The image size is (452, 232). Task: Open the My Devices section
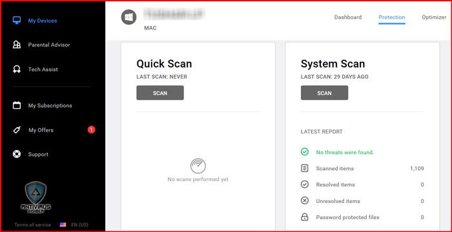43,21
